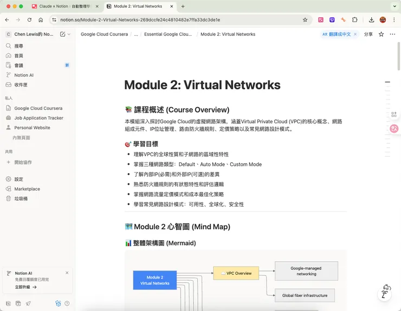Expand workspace switcher chevron beside compose icon
The height and width of the screenshot is (311, 401).
click(x=69, y=34)
